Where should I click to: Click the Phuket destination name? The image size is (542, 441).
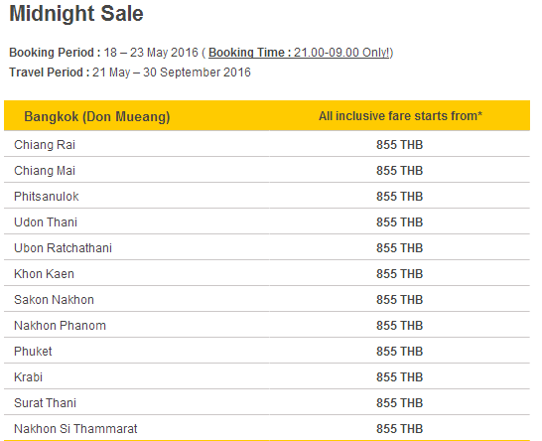[x=33, y=352]
